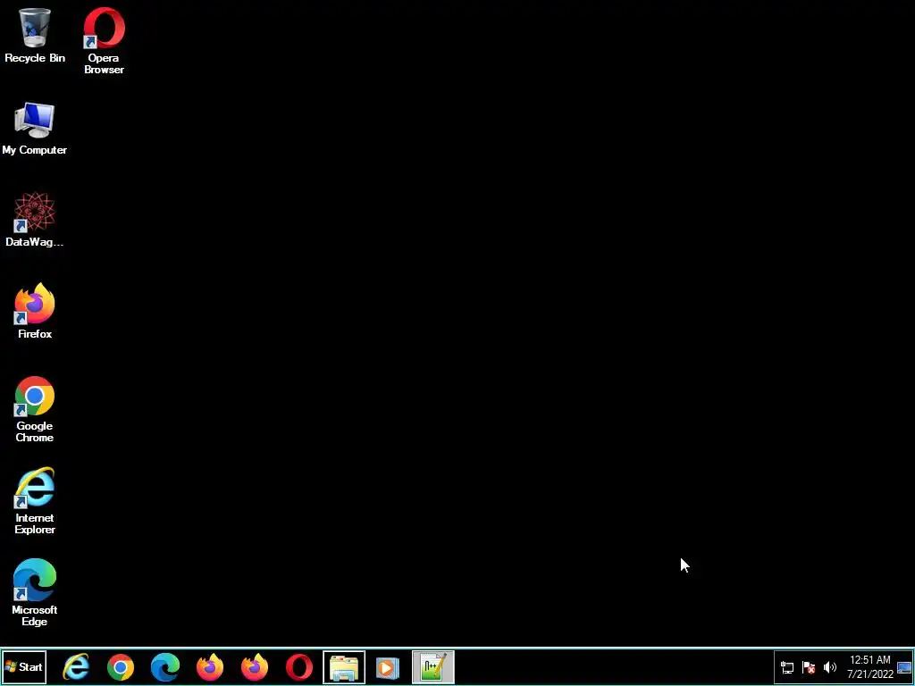
Task: Select the Internet Explorer desktop shortcut
Action: coord(35,501)
